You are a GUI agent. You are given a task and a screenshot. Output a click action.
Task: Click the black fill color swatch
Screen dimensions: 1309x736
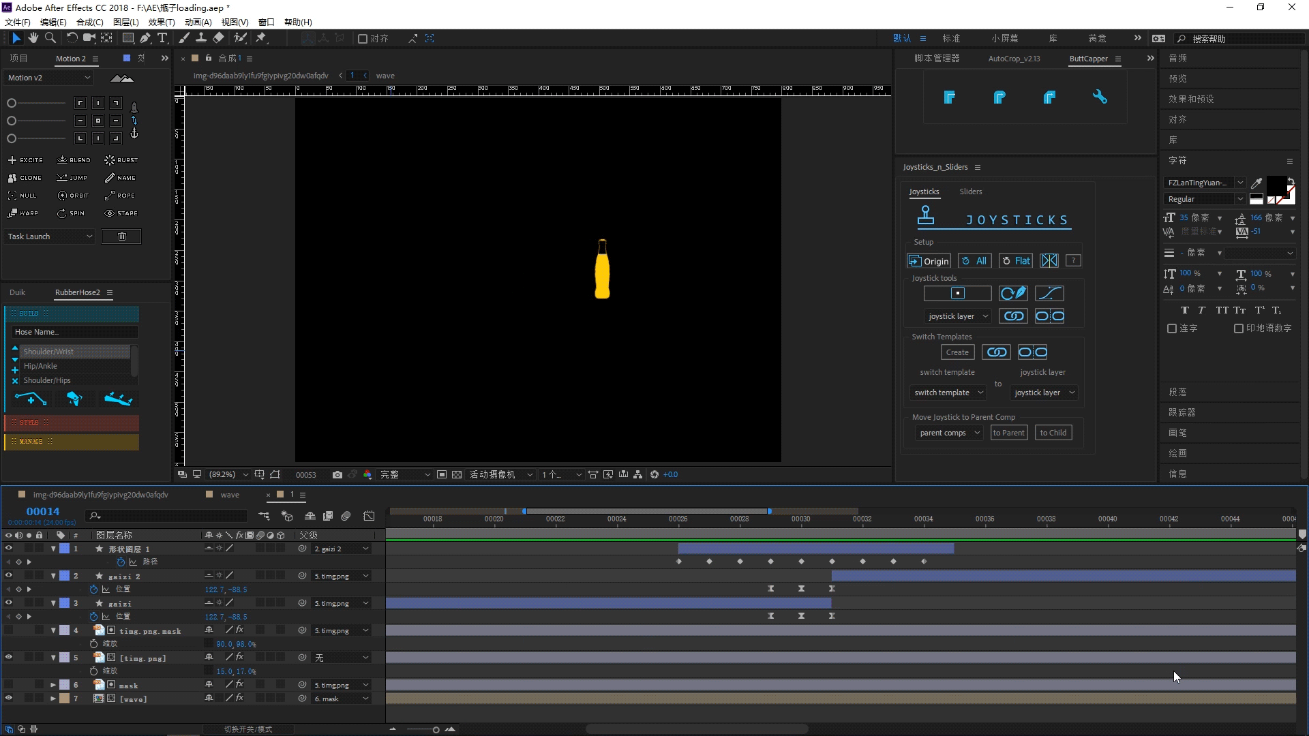(x=1275, y=184)
